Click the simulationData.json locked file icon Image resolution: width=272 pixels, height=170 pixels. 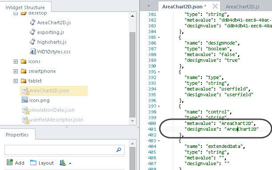[x=25, y=110]
